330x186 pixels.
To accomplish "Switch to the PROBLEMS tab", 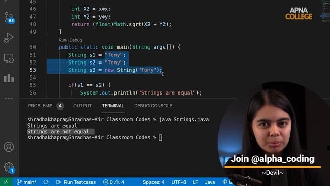I will [40, 106].
